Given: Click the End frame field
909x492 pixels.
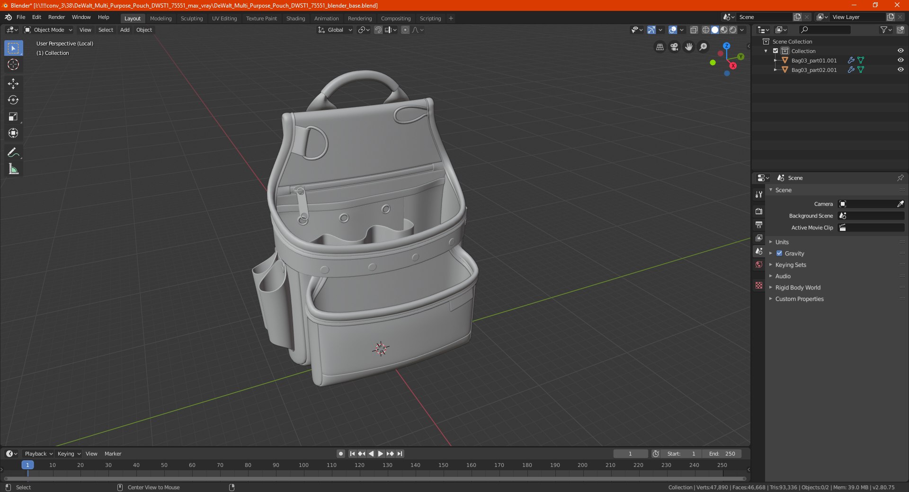Looking at the screenshot, I should pyautogui.click(x=722, y=454).
